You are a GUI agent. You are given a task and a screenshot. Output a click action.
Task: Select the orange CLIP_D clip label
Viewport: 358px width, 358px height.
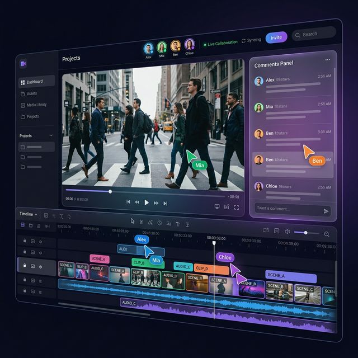[x=211, y=269]
